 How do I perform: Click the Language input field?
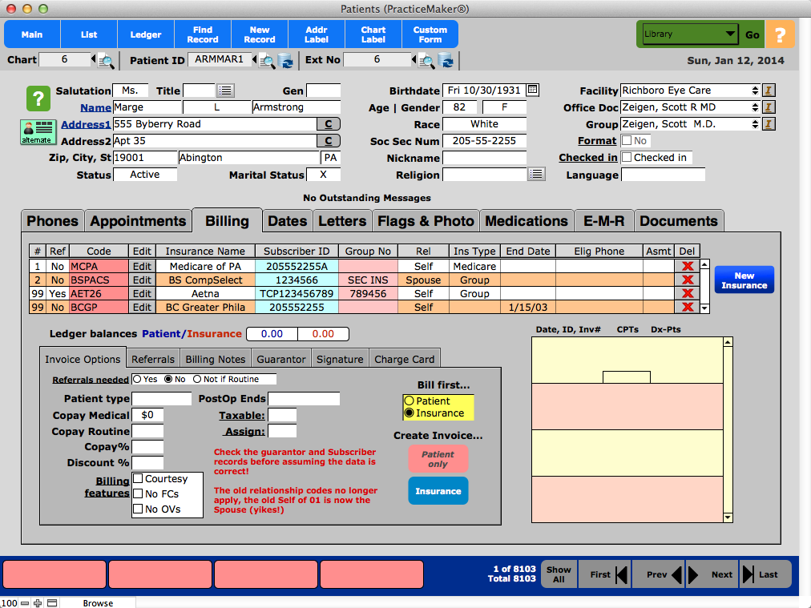[663, 175]
